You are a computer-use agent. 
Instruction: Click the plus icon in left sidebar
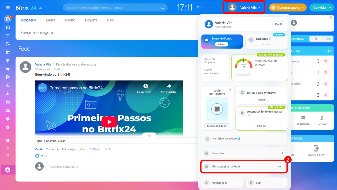(x=8, y=162)
